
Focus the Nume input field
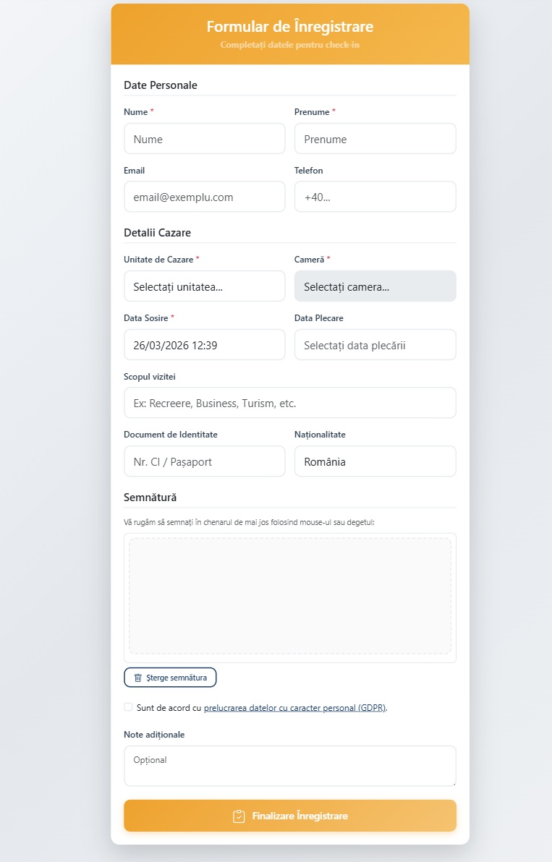point(205,139)
